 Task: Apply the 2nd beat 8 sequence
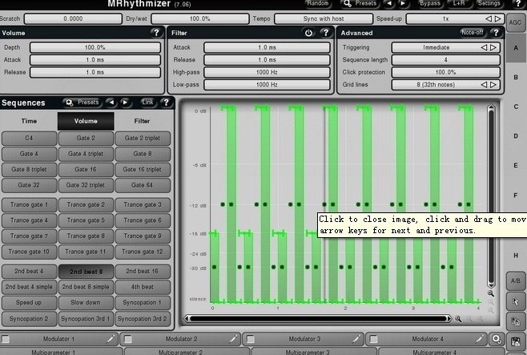point(86,272)
